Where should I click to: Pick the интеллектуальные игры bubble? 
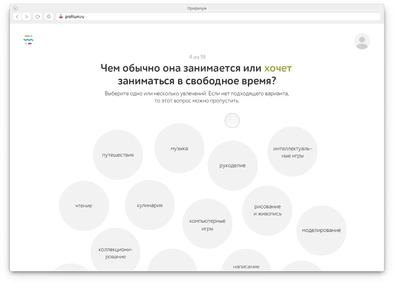292,151
